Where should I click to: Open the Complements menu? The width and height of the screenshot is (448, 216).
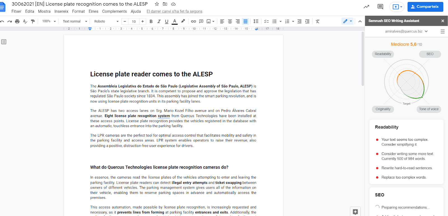pos(115,11)
